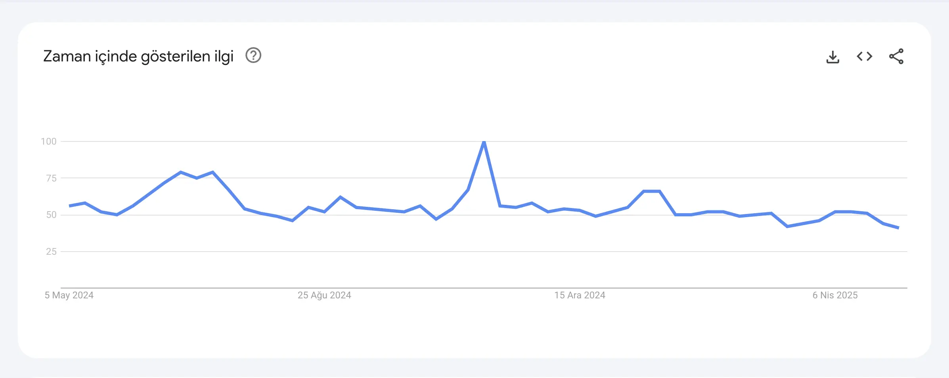Click the 25 Ağu 2024 date label
The image size is (949, 378).
click(325, 295)
